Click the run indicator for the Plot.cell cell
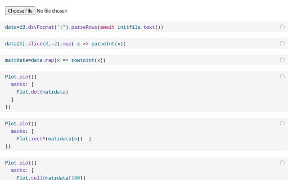The width and height of the screenshot is (288, 180). [x=282, y=162]
